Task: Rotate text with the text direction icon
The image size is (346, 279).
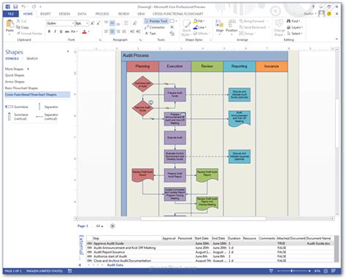Action: (134, 23)
